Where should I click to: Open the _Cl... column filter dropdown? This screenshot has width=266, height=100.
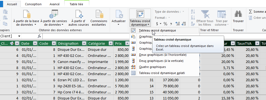[17, 43]
